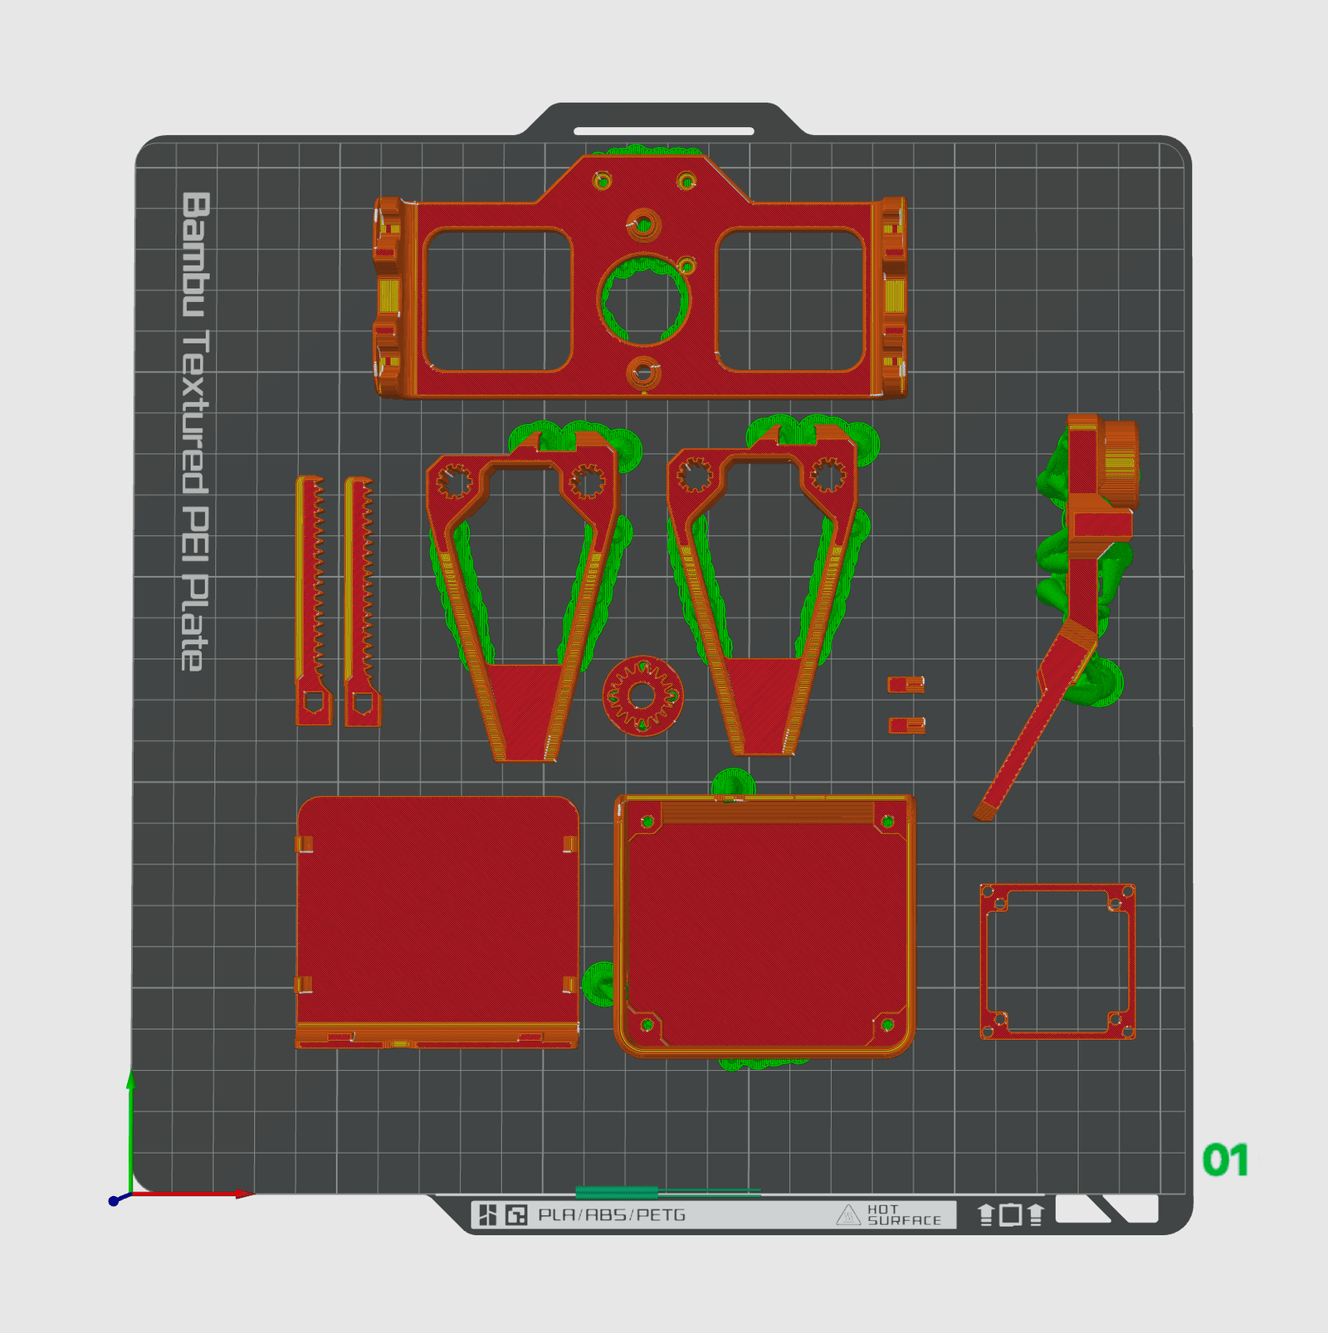Select the flat square lid model
The image size is (1328, 1333).
(437, 921)
